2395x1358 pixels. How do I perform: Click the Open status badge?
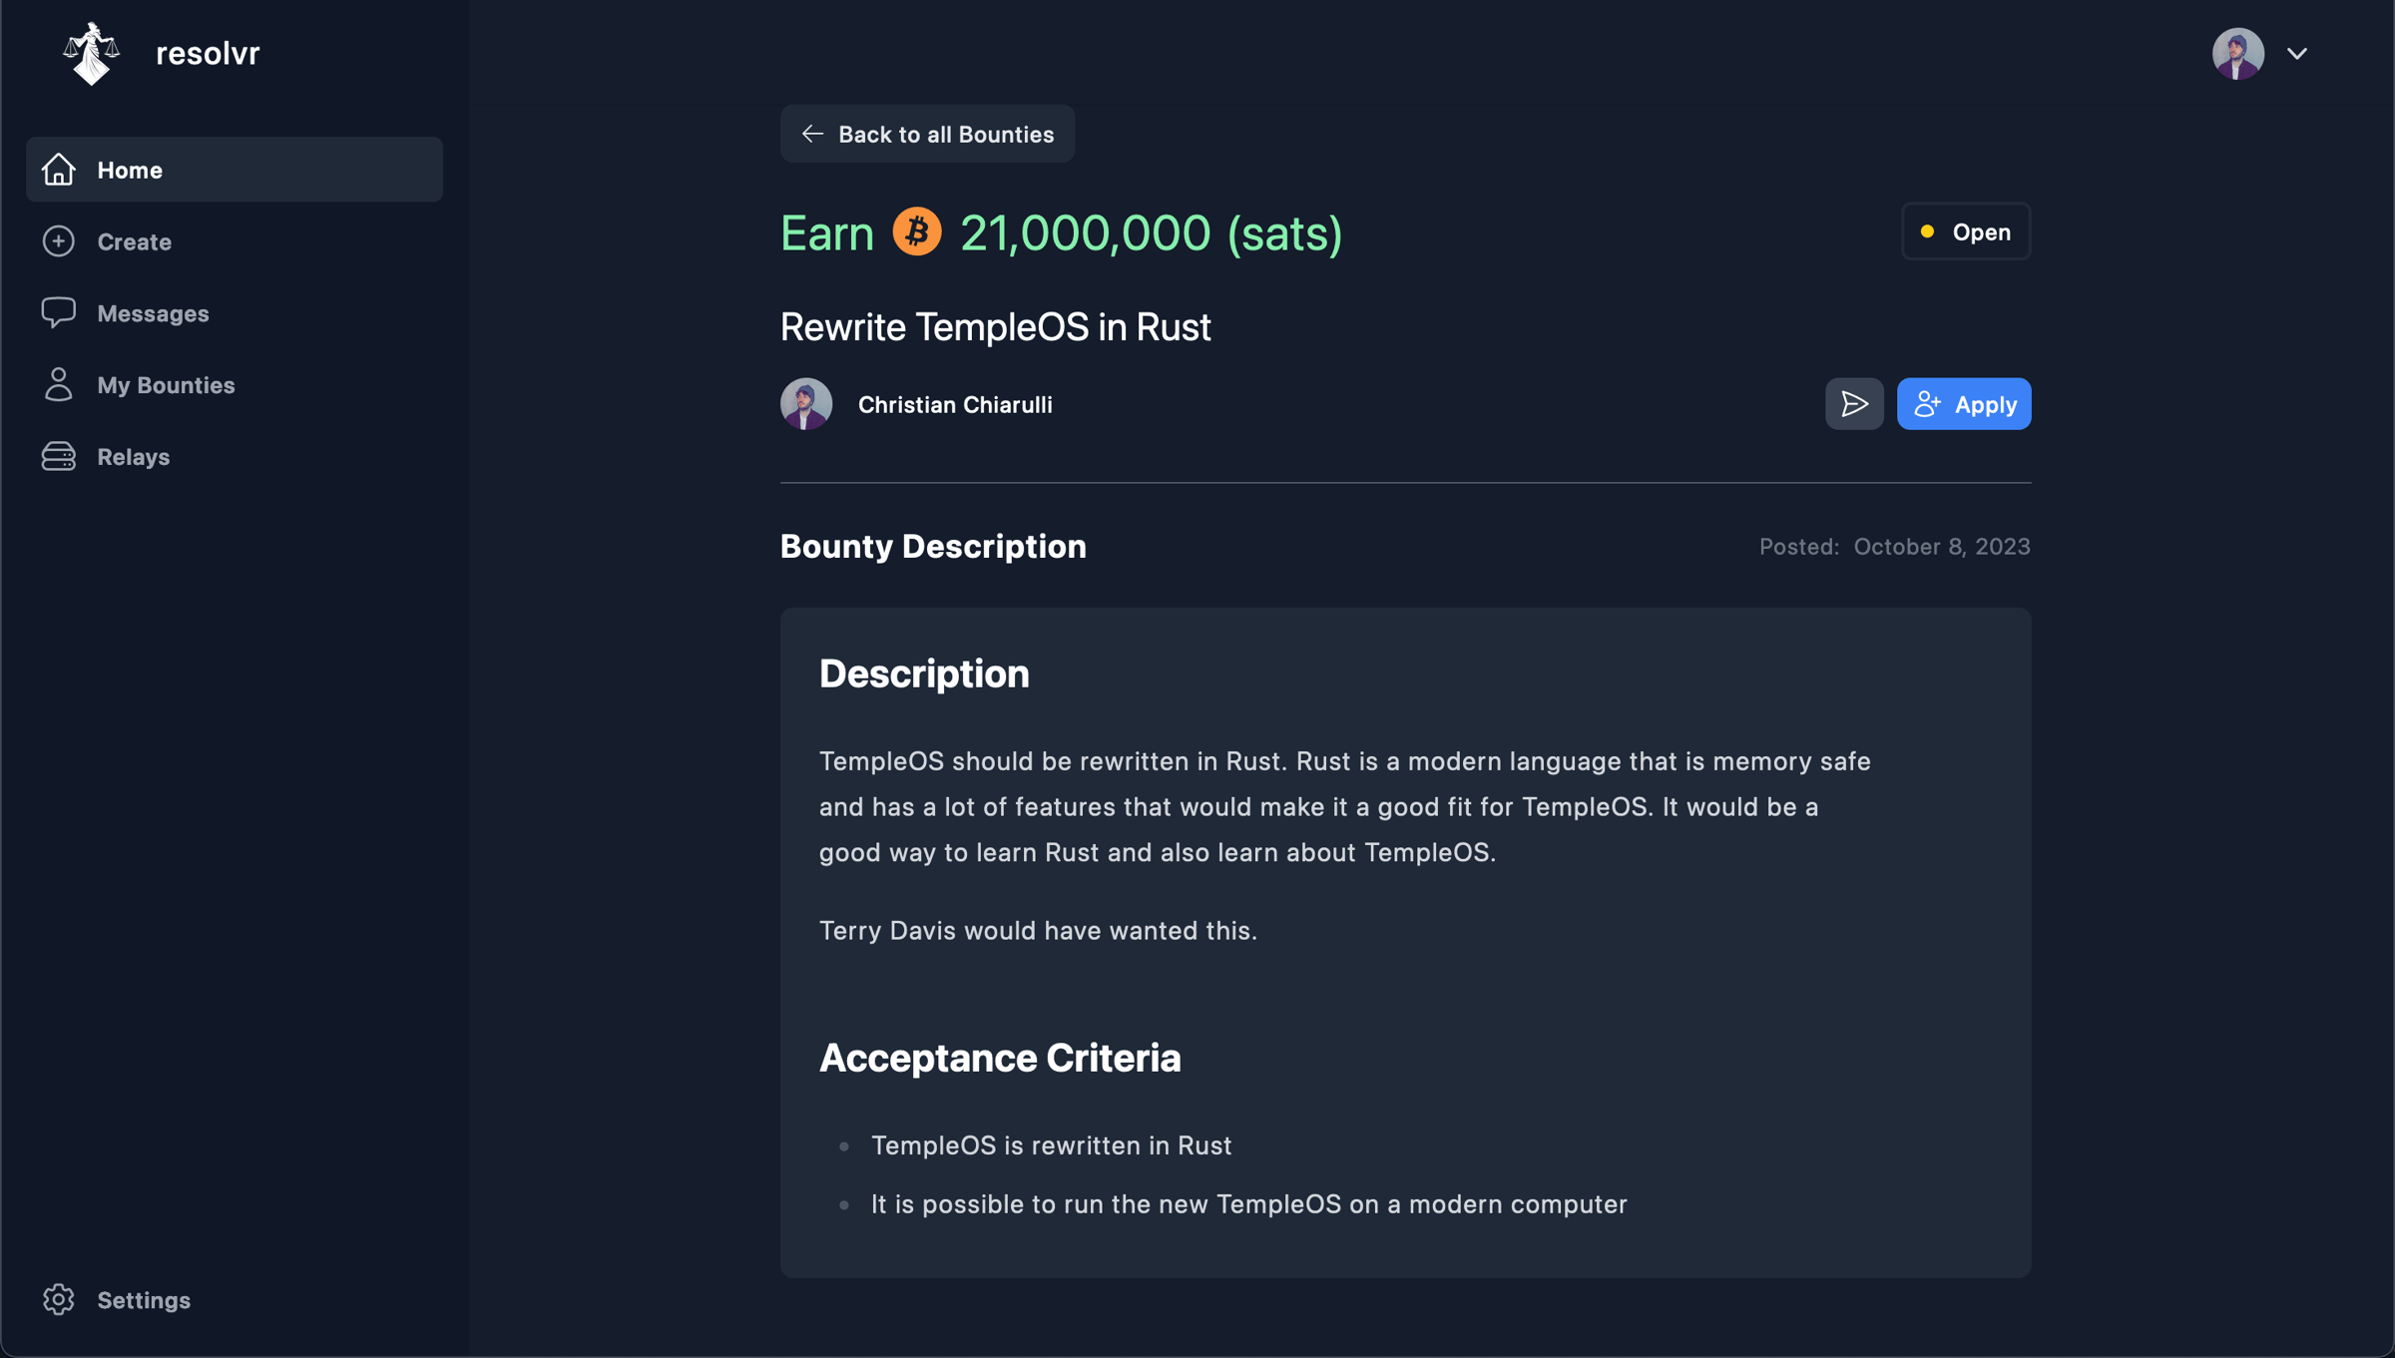point(1965,232)
